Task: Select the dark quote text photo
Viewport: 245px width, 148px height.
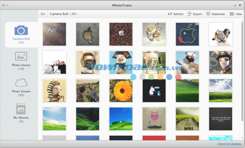Action: (220, 119)
